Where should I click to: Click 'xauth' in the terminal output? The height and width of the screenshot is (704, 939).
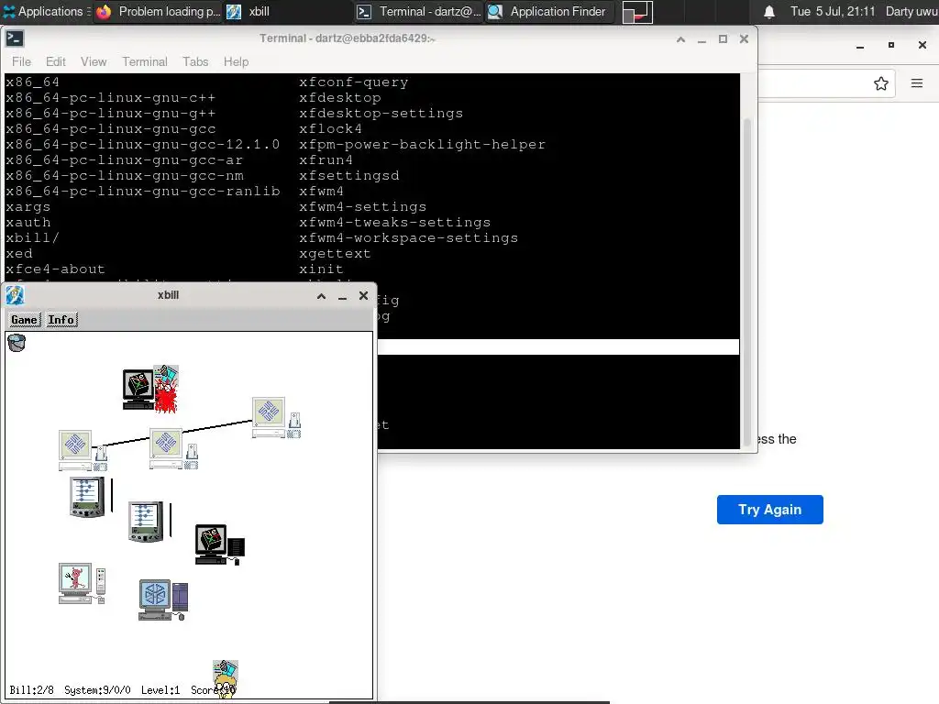(28, 222)
